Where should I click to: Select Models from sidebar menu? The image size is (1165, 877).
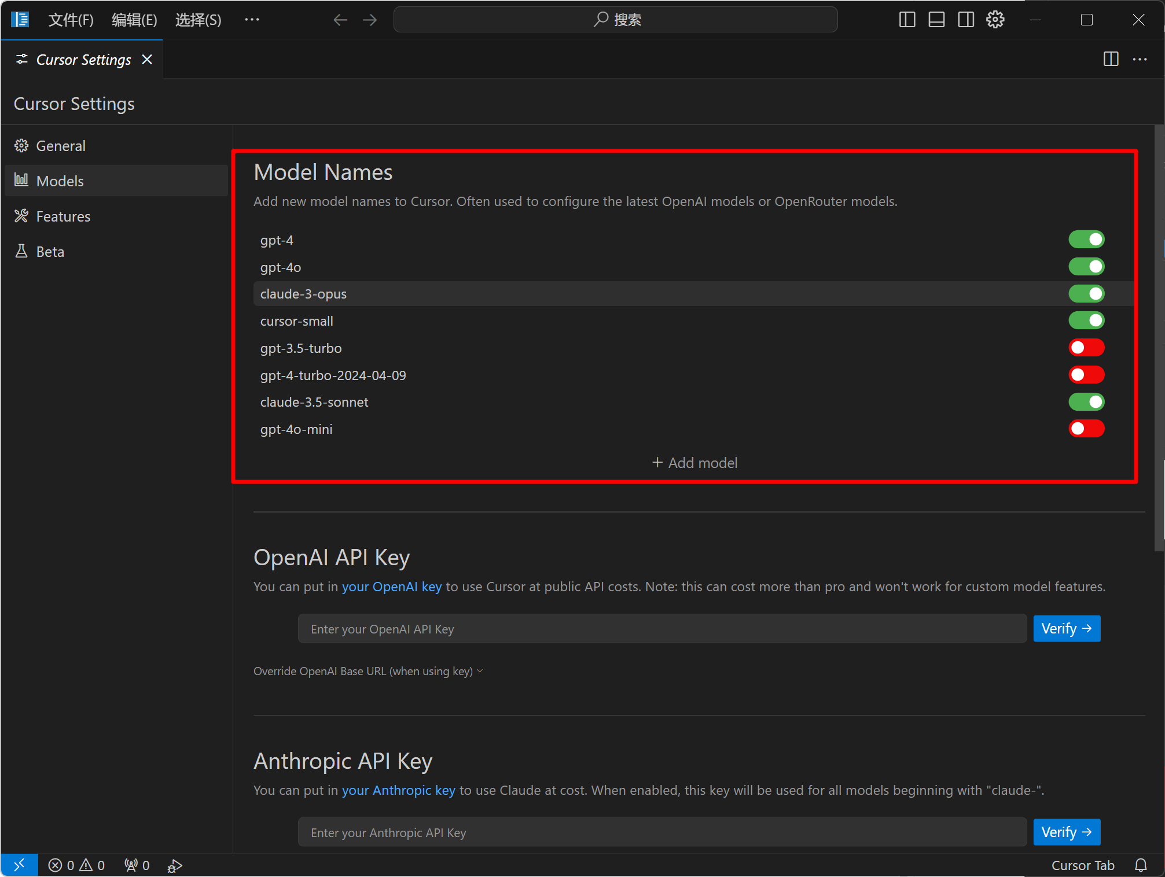61,180
